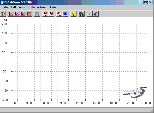Select the zigzag multi-line graph icon

pyautogui.click(x=23, y=14)
